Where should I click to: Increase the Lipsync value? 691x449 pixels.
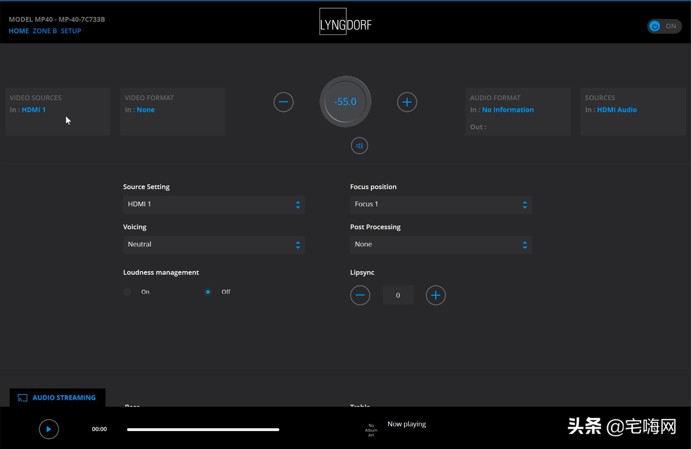tap(435, 295)
